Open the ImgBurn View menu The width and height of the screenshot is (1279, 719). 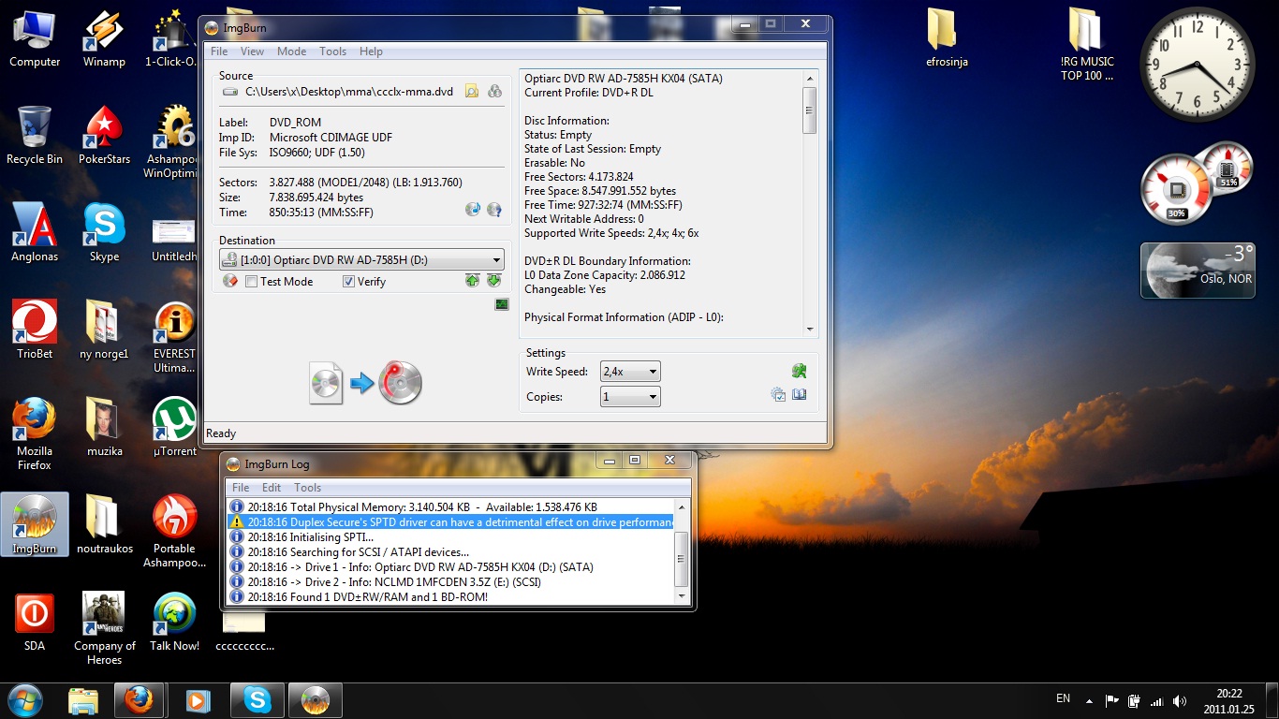coord(252,51)
